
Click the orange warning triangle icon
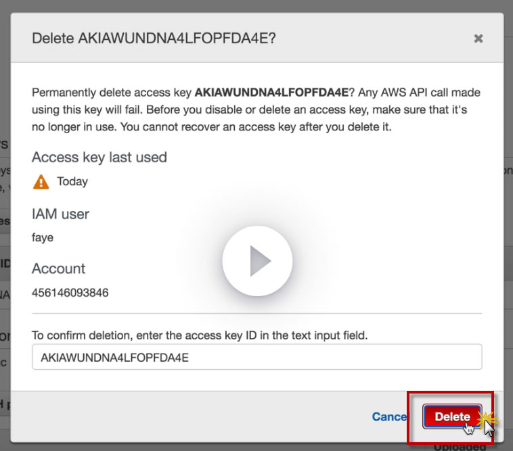41,182
